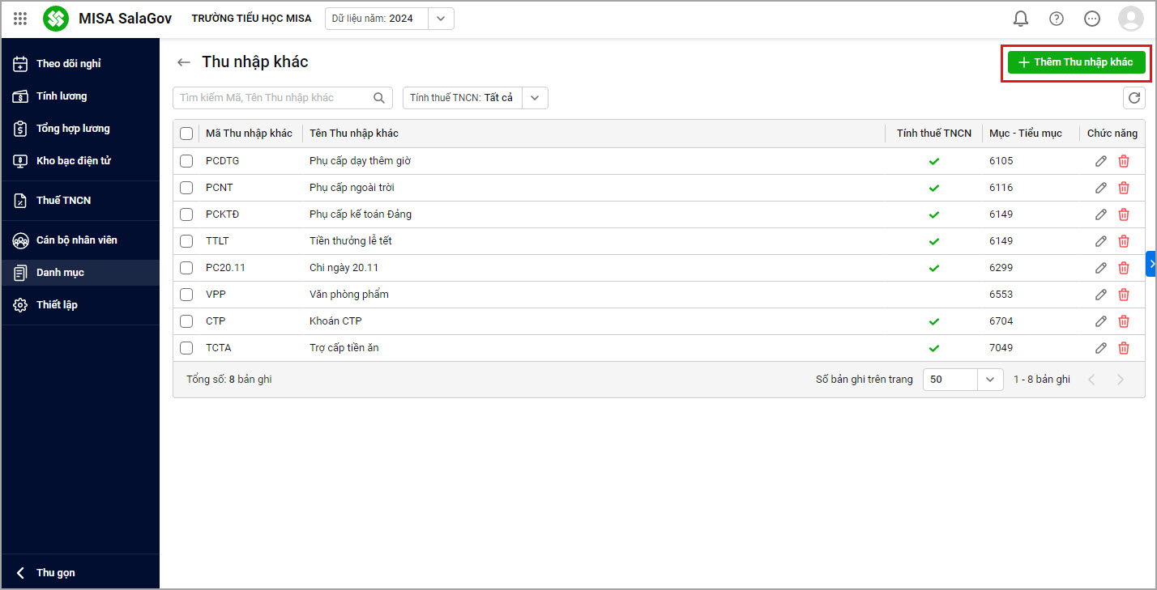Click the 6553 Mục - Tiểu mục value
This screenshot has width=1157, height=590.
(1001, 295)
